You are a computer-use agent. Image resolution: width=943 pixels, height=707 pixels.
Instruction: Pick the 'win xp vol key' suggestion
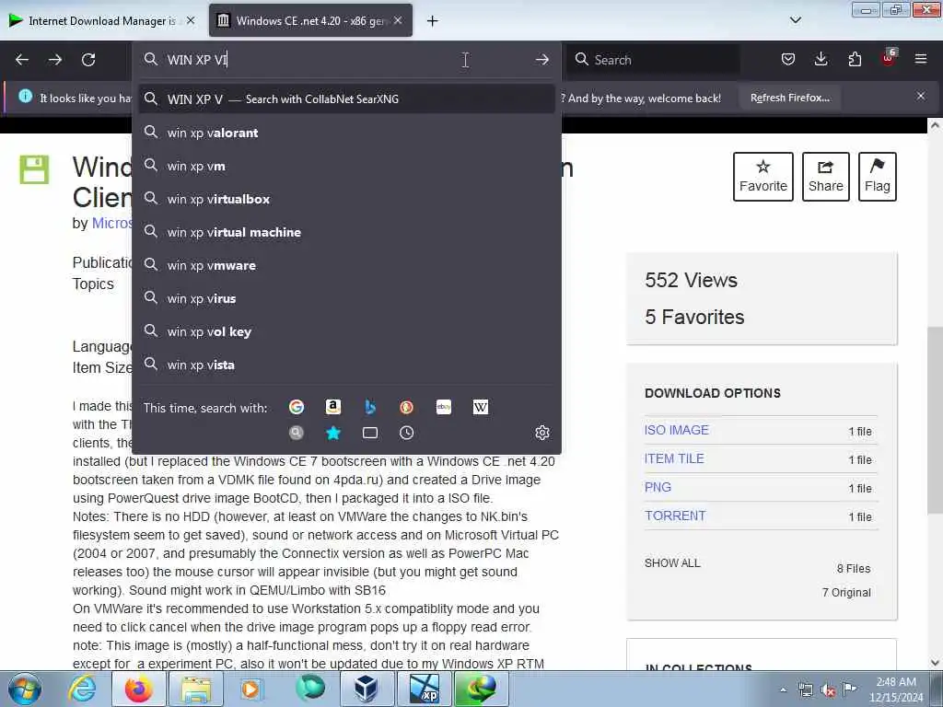(x=346, y=331)
